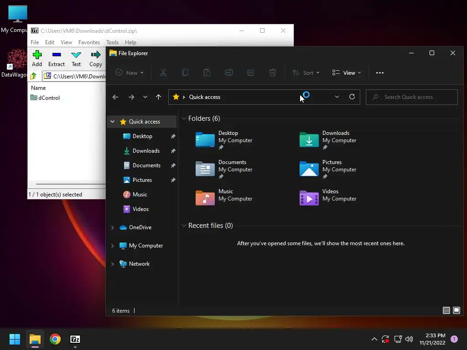Go forward in File Explorer
Image resolution: width=467 pixels, height=350 pixels.
pyautogui.click(x=131, y=97)
